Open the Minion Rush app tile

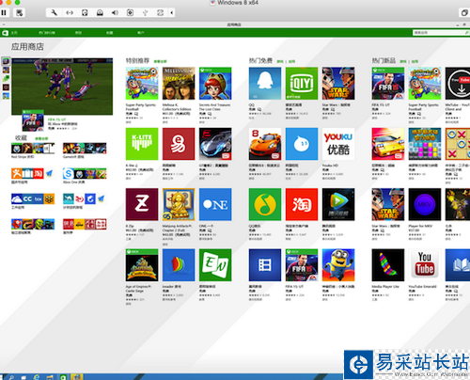[338, 265]
